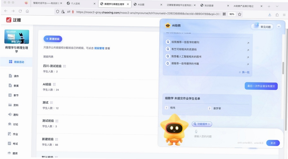Open 题库 in the sidebar
This screenshot has width=288, height=159.
[x=13, y=153]
